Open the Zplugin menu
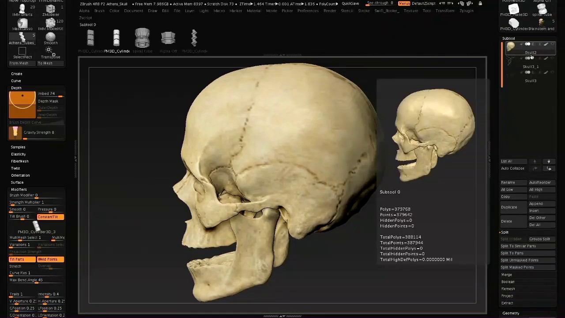The image size is (565, 318). 466,11
